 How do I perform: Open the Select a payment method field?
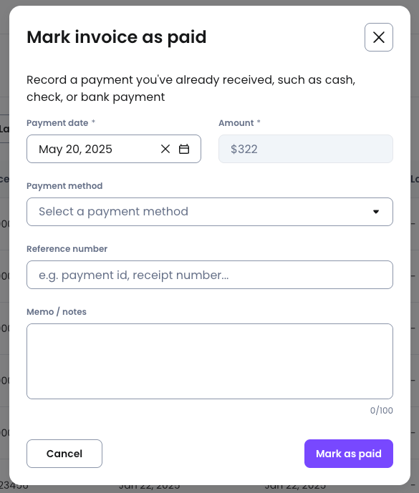[210, 212]
